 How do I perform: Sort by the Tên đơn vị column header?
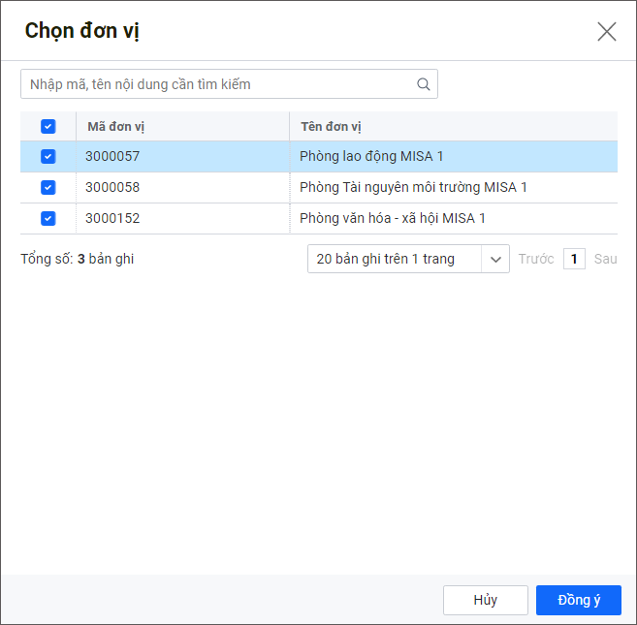(332, 127)
